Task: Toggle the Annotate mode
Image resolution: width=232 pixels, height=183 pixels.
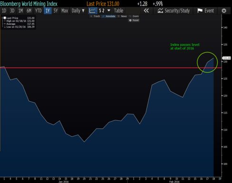Action: [x=109, y=16]
